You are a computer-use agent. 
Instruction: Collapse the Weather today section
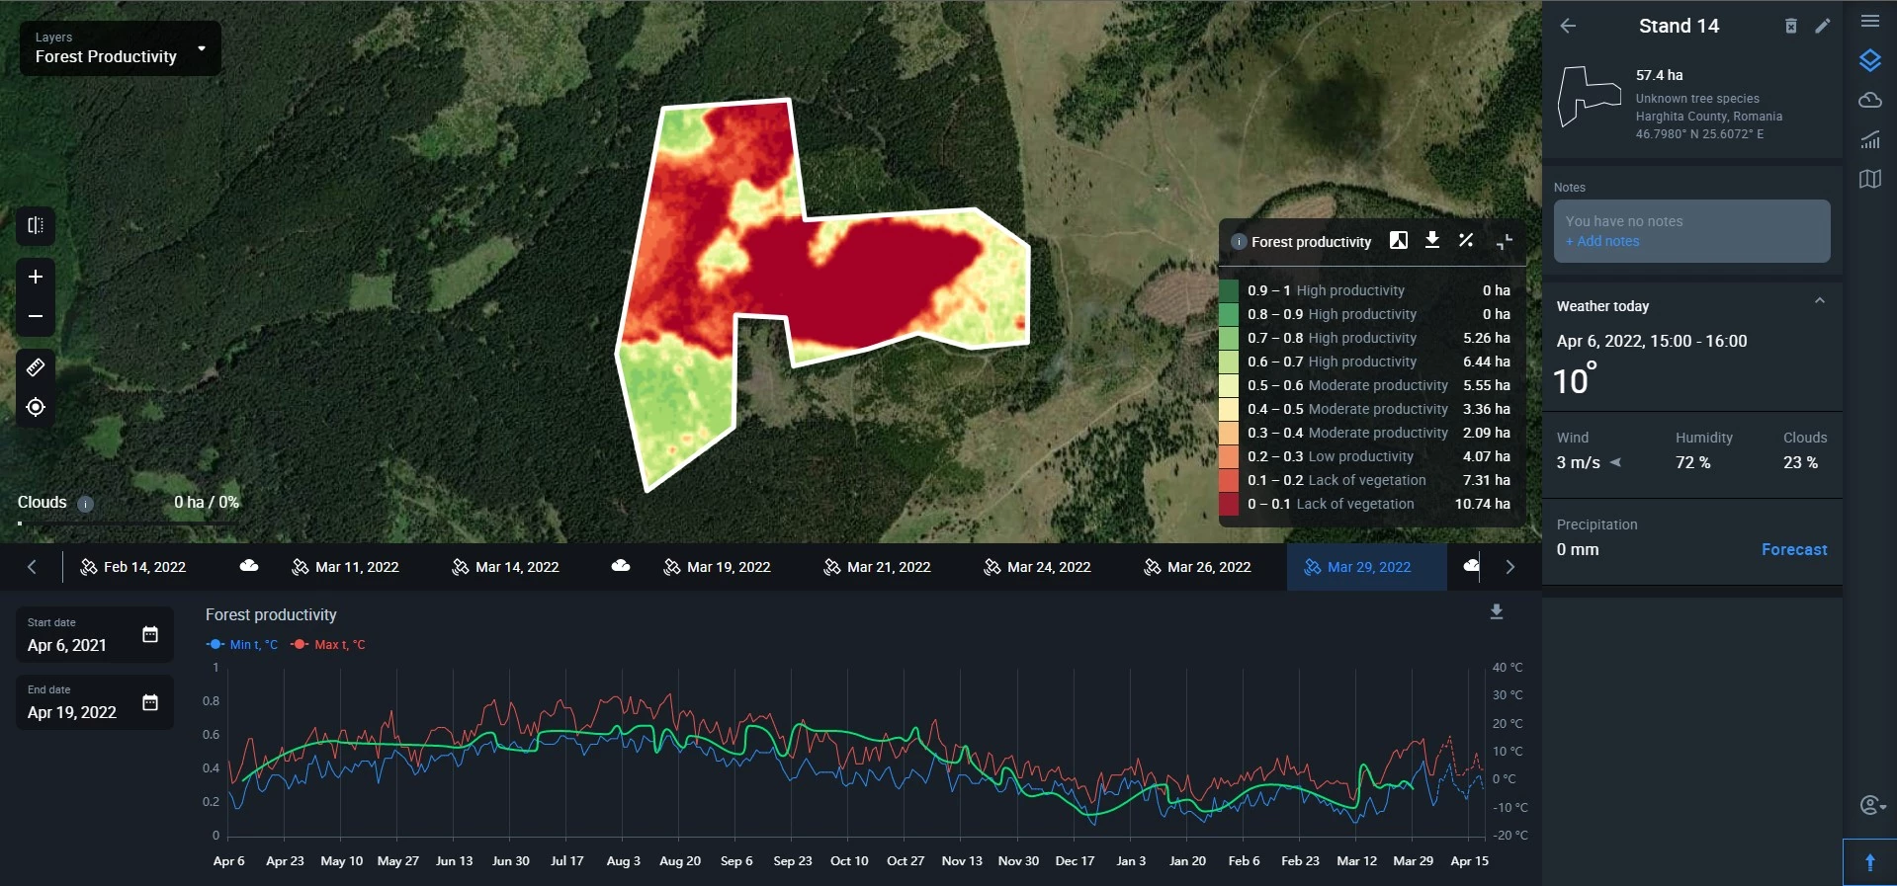[x=1819, y=301]
